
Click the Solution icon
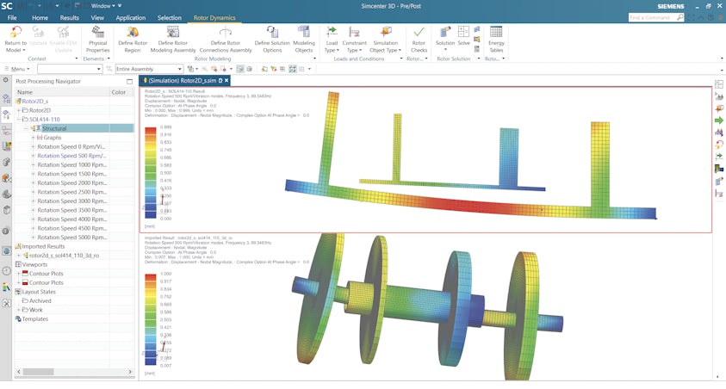pyautogui.click(x=445, y=32)
